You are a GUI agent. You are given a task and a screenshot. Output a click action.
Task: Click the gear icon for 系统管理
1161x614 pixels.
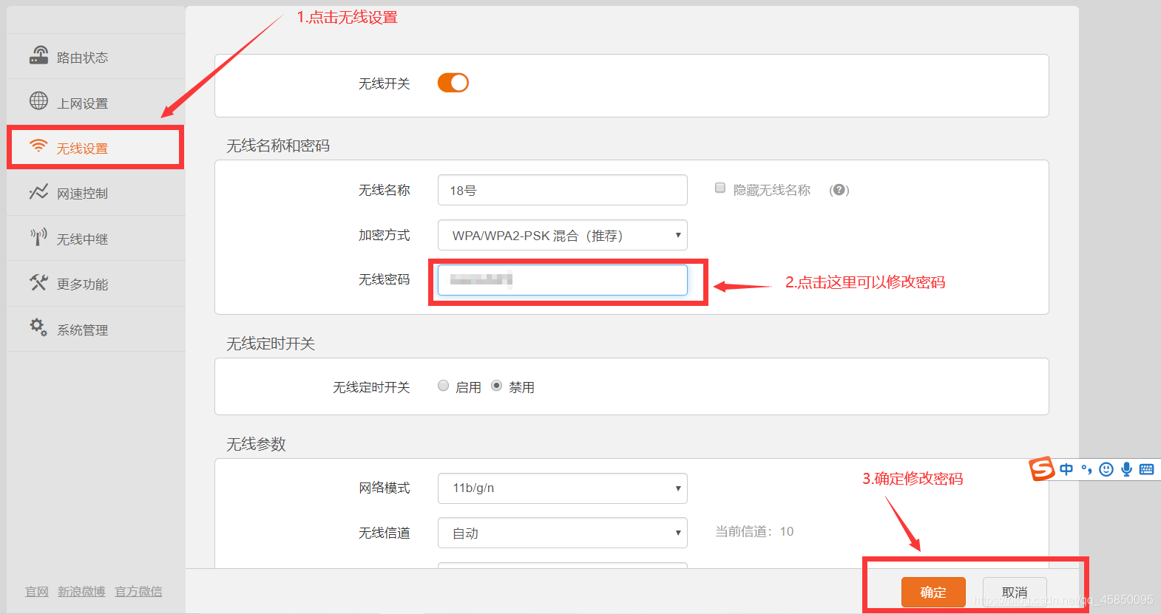tap(38, 327)
